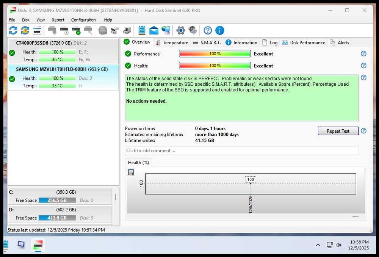379x257 pixels.
Task: Click the volume speaker tray icon
Action: pyautogui.click(x=338, y=245)
